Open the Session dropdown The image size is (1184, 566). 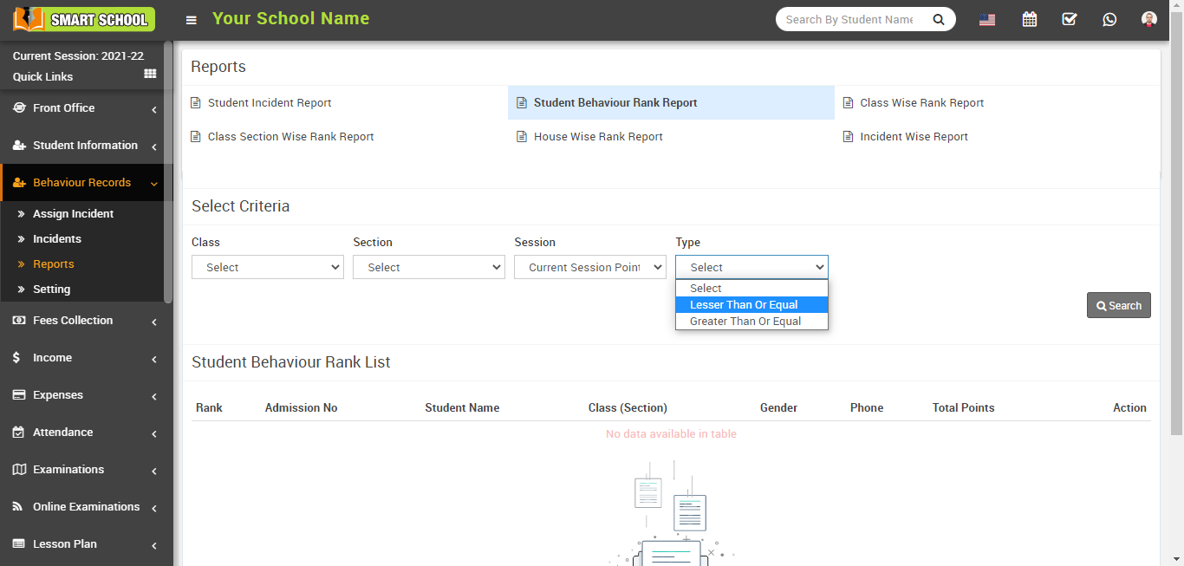pos(589,267)
